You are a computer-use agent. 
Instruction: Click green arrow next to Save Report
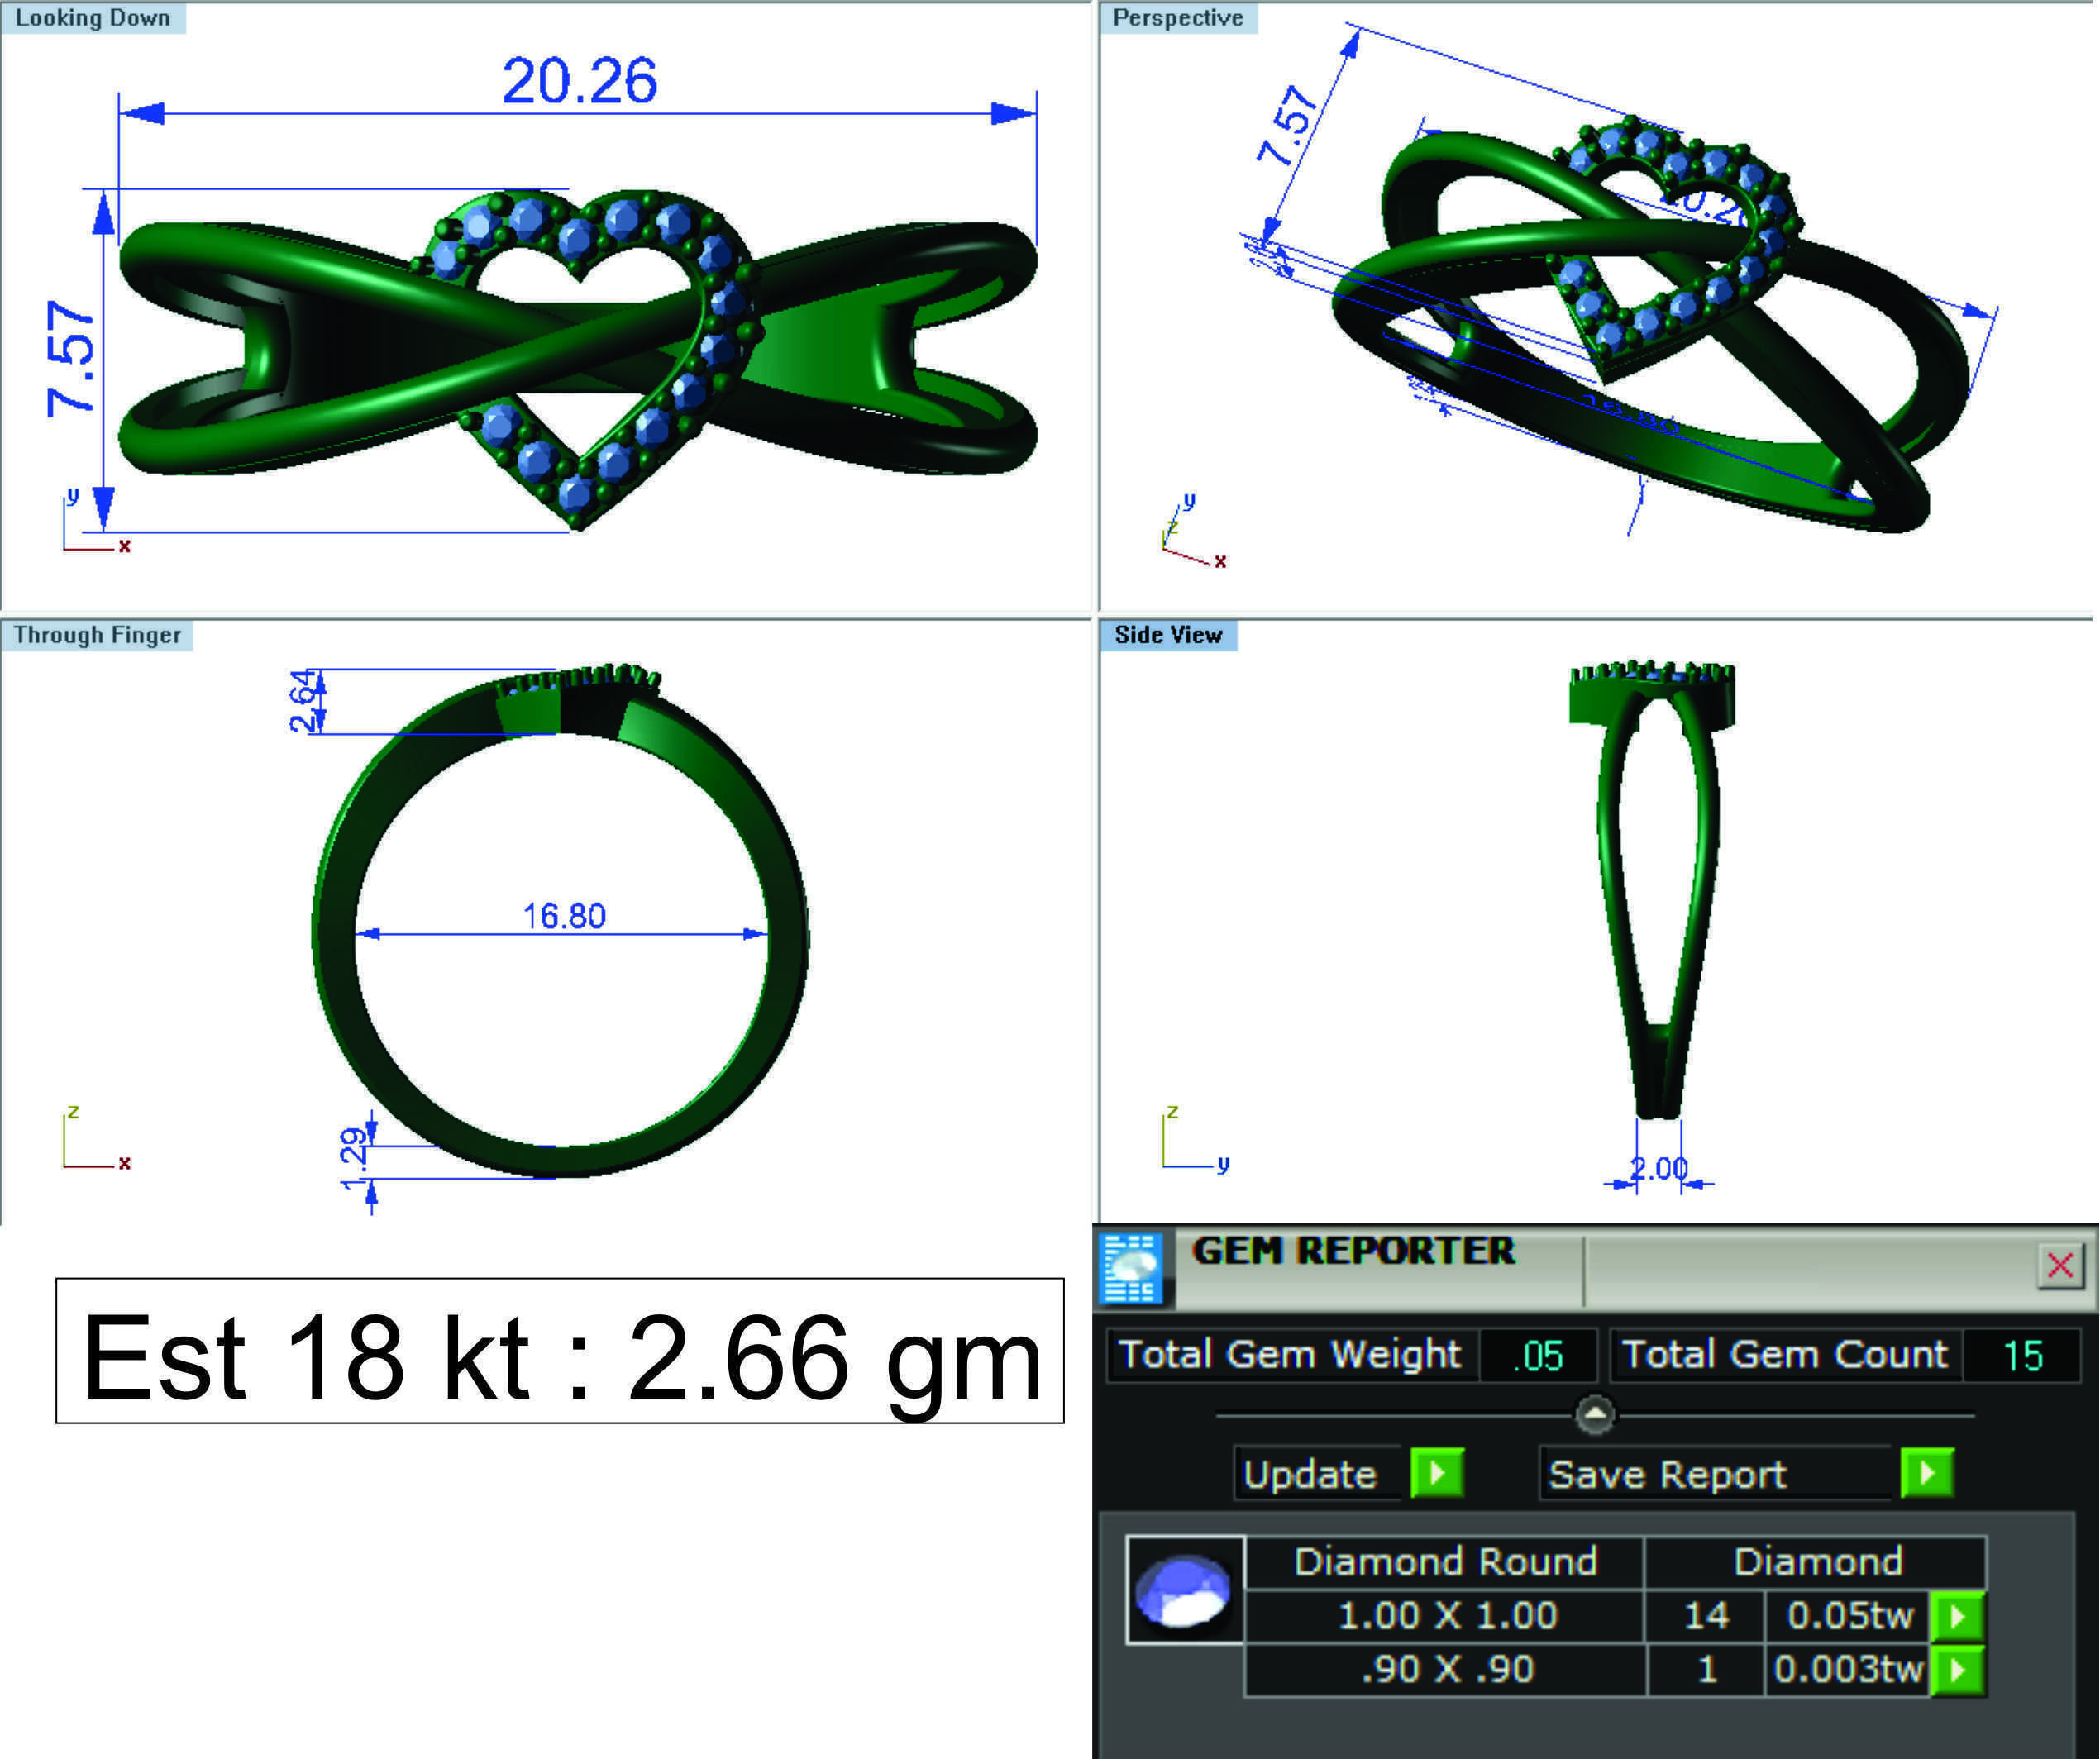point(1927,1473)
